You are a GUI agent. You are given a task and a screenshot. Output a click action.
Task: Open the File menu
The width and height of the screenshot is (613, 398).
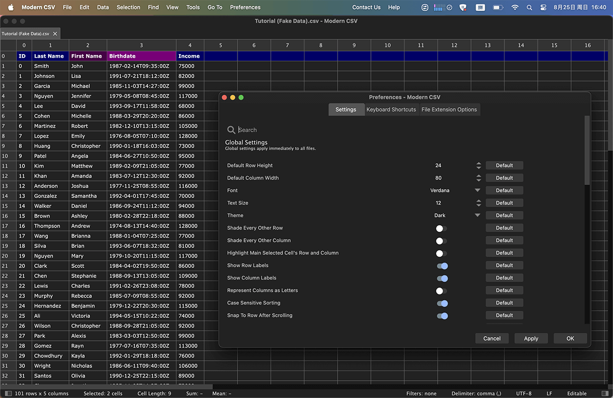tap(67, 7)
